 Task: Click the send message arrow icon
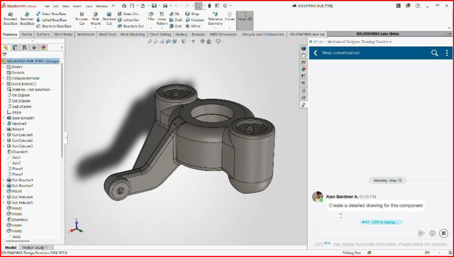click(x=421, y=233)
